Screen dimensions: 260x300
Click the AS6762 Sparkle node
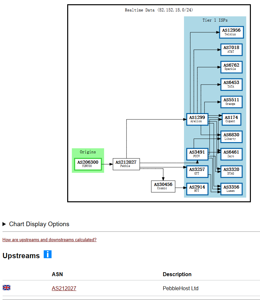pos(232,67)
